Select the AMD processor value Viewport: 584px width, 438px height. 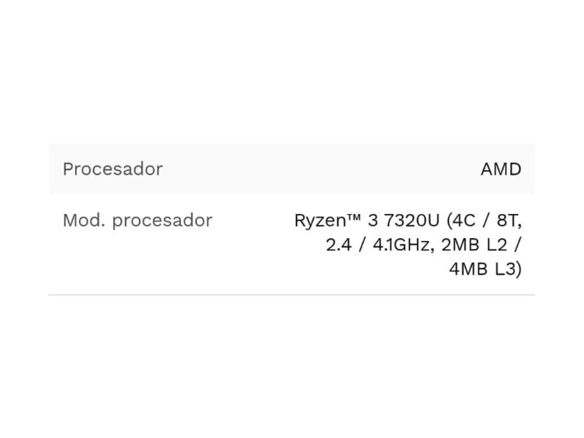pyautogui.click(x=501, y=169)
